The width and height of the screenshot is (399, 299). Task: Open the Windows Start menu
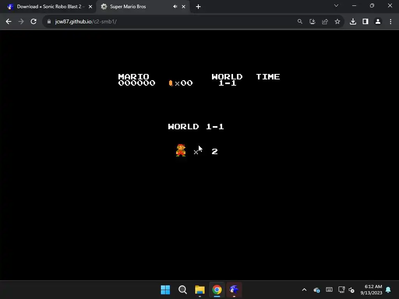(165, 290)
